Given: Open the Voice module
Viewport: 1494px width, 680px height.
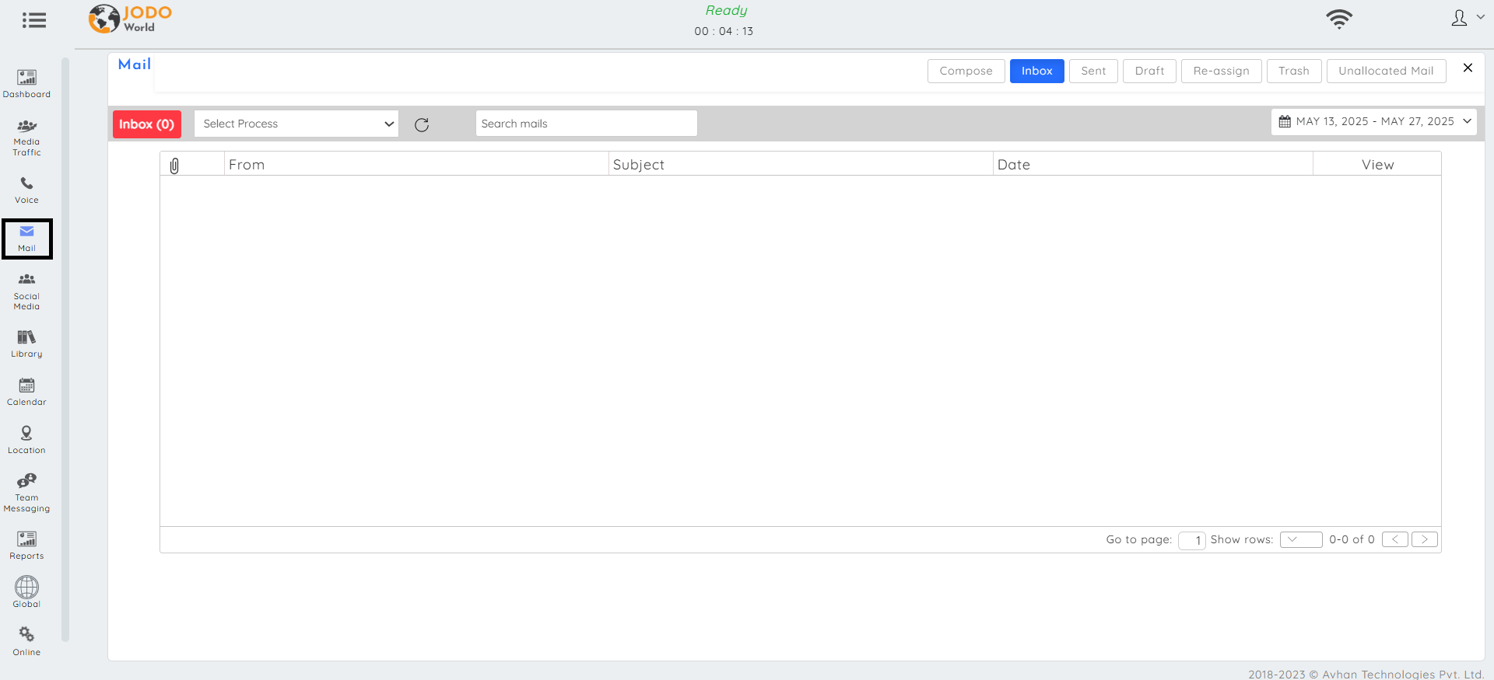Looking at the screenshot, I should coord(26,190).
